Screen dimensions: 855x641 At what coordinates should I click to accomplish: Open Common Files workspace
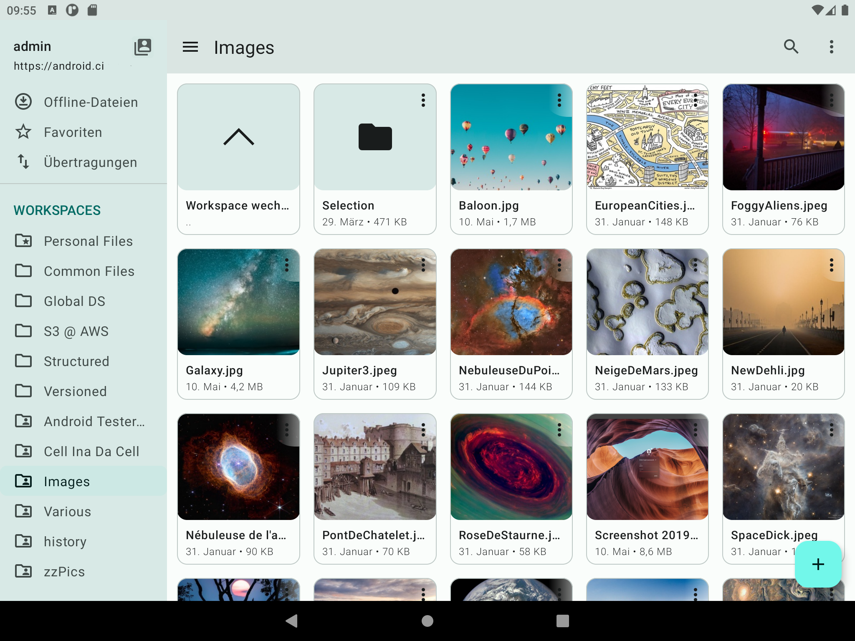coord(83,271)
